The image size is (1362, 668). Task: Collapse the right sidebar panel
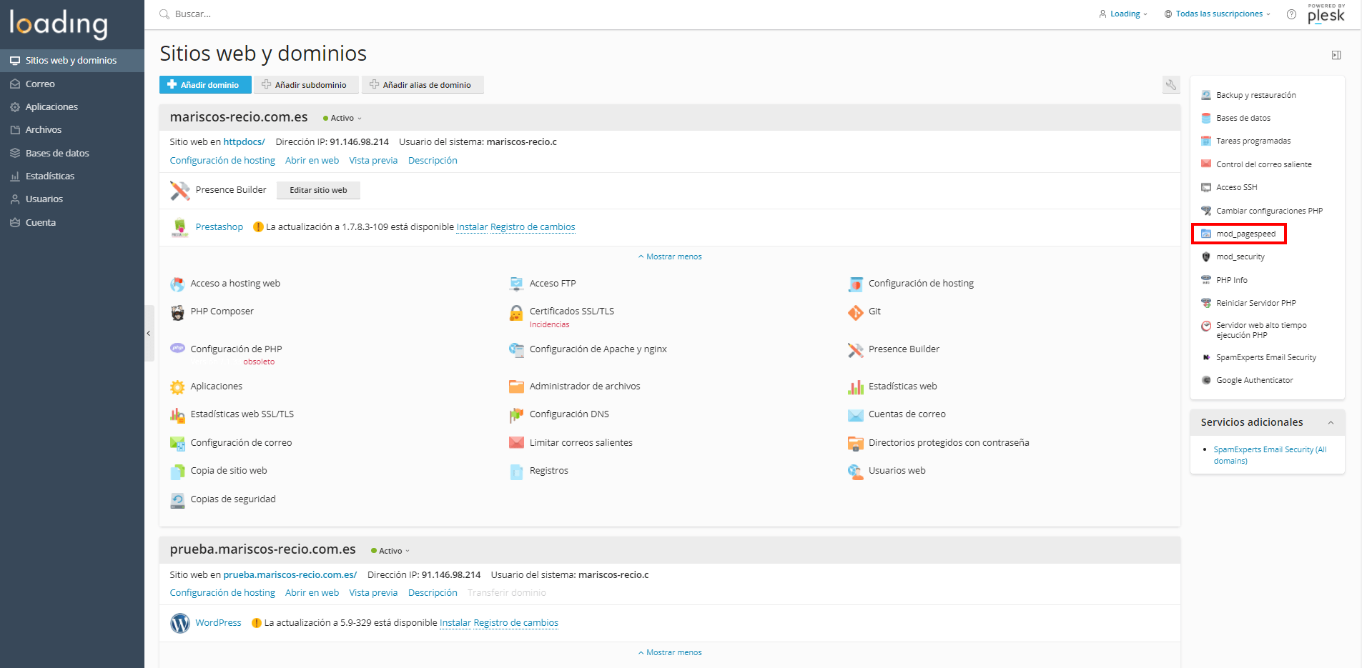(1336, 55)
